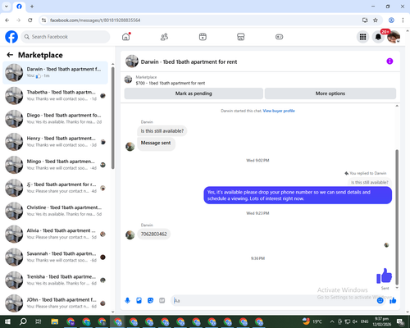
Task: Open the Friends tab icon
Action: (164, 37)
